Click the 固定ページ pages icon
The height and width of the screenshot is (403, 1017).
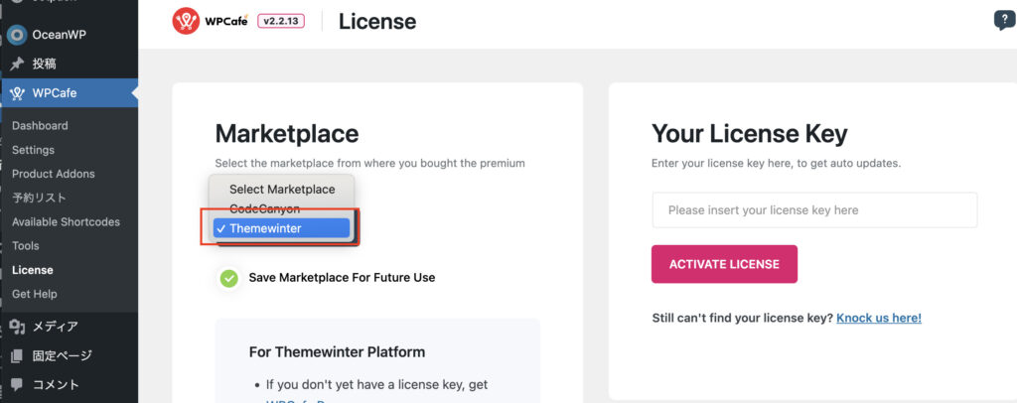coord(16,355)
